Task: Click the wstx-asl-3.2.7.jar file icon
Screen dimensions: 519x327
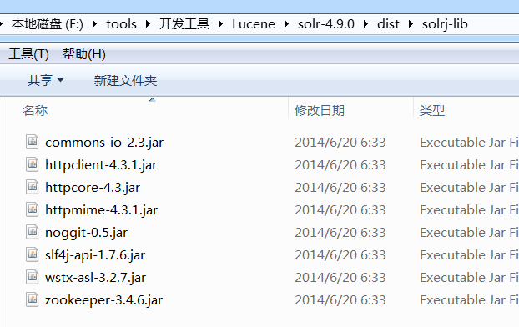Action: [32, 277]
